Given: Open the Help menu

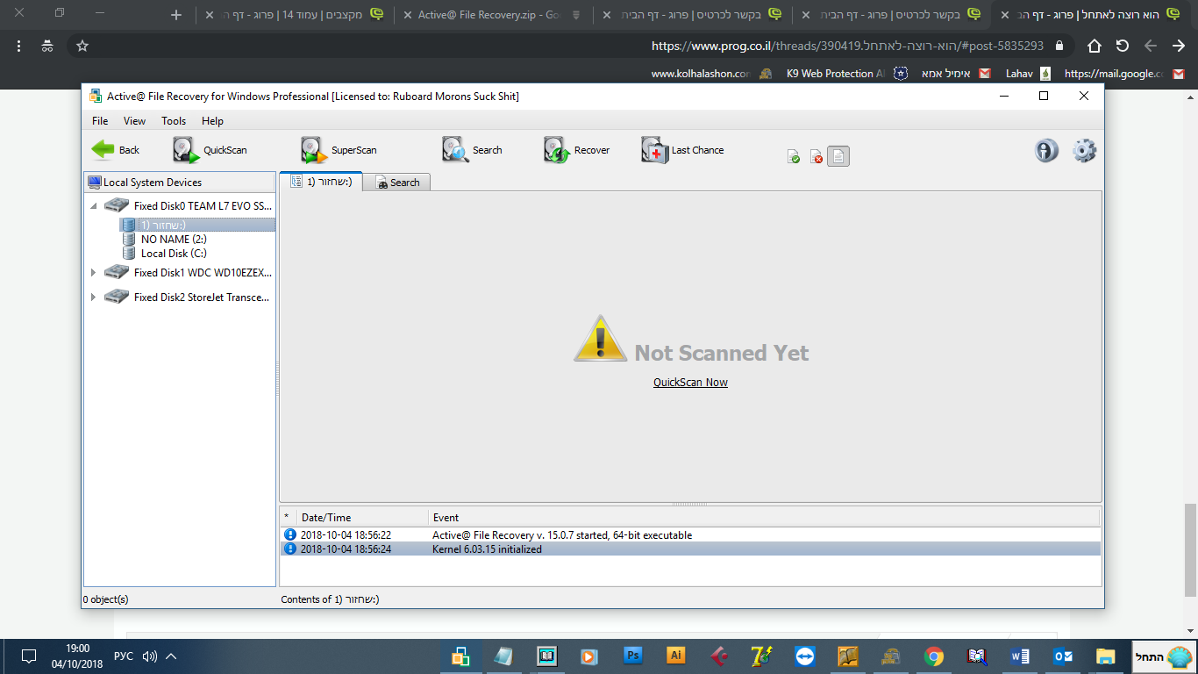Looking at the screenshot, I should click(212, 121).
